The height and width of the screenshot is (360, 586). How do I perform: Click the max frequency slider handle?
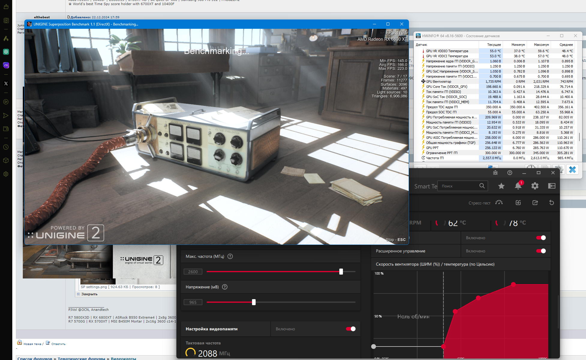[x=341, y=272]
